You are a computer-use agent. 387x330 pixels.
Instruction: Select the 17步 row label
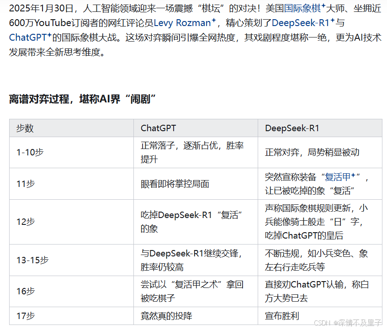pyautogui.click(x=26, y=316)
